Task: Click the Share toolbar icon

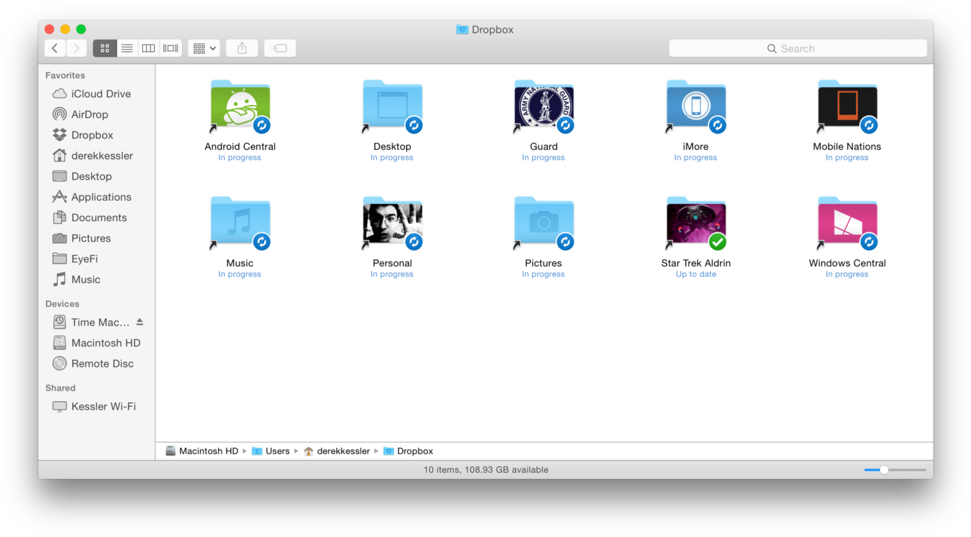Action: [242, 48]
